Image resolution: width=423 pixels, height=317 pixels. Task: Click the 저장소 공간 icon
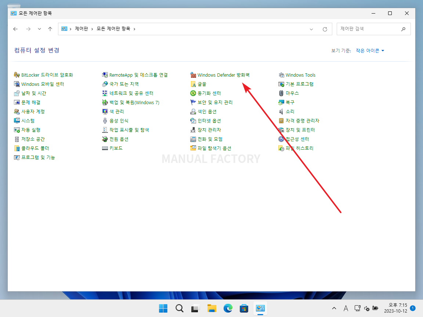click(17, 139)
